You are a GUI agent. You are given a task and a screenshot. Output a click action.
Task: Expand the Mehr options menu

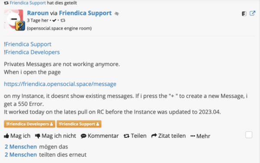pos(200,136)
